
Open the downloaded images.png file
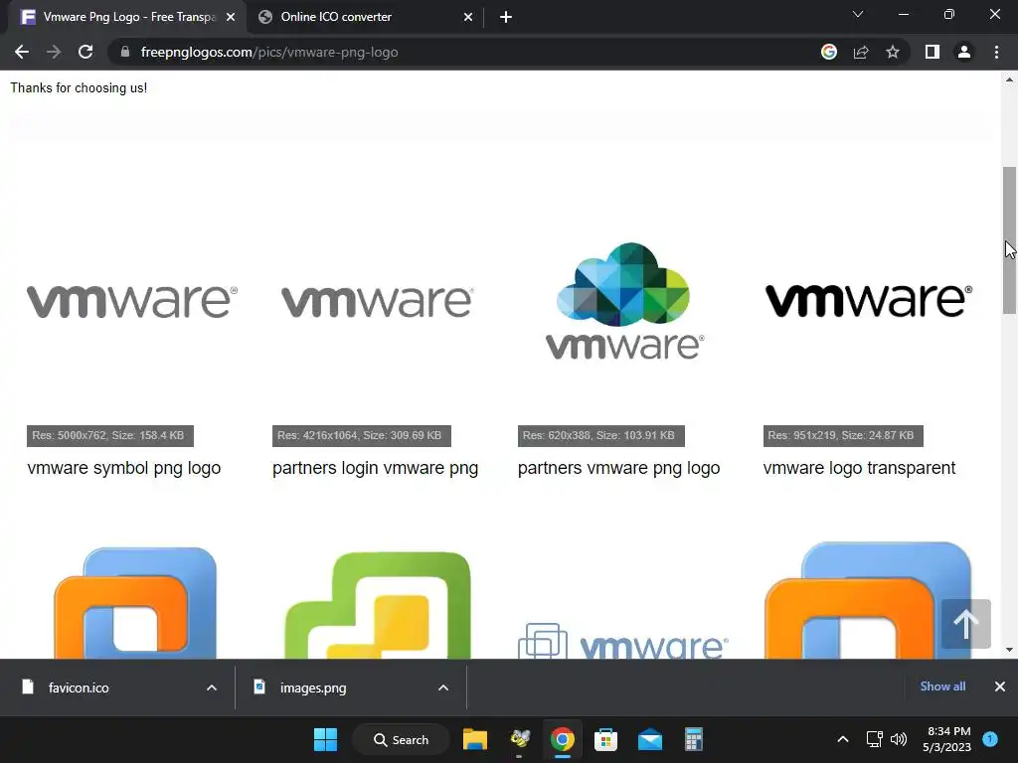point(313,687)
